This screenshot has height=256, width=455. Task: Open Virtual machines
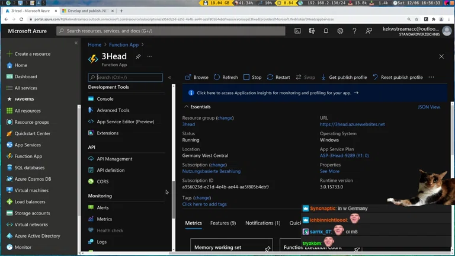[x=31, y=190]
